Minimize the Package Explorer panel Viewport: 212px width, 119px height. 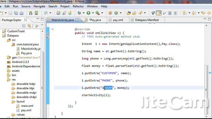point(38,19)
